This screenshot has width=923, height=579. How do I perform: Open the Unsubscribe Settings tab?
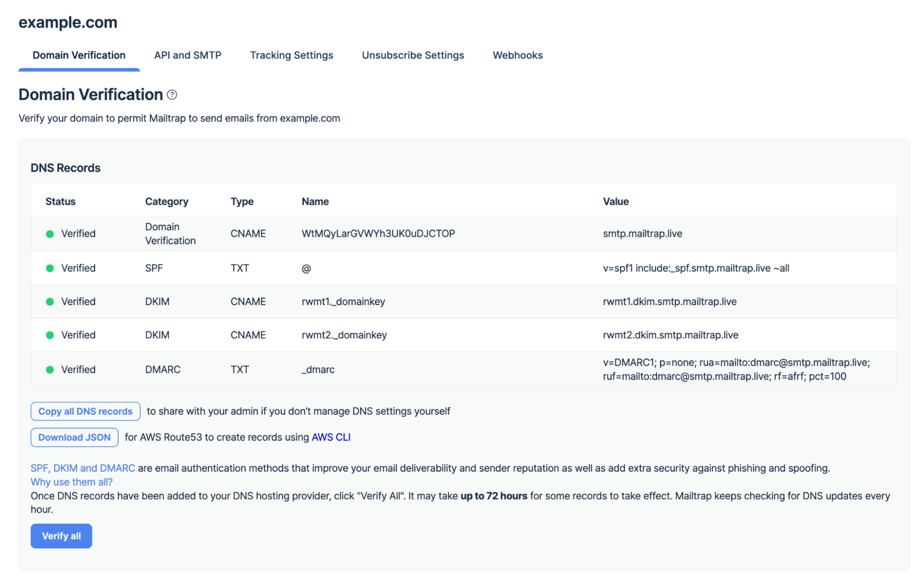(412, 54)
